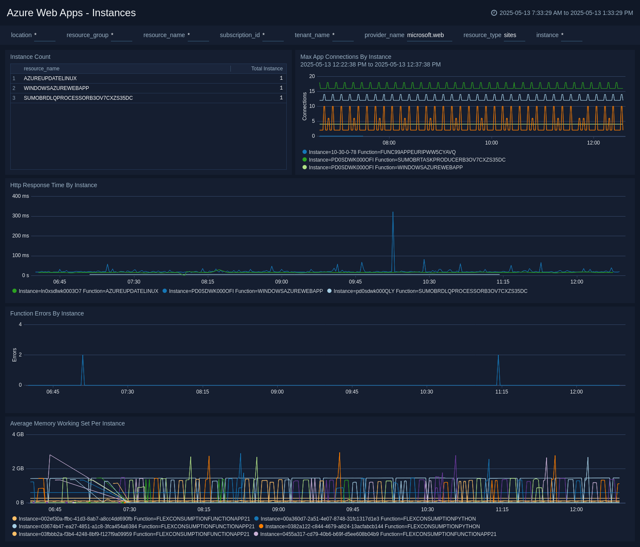Viewport: 640px width, 547px height.
Task: Select the WINDOWSAZUREWEBAPP table row
Action: coord(148,88)
